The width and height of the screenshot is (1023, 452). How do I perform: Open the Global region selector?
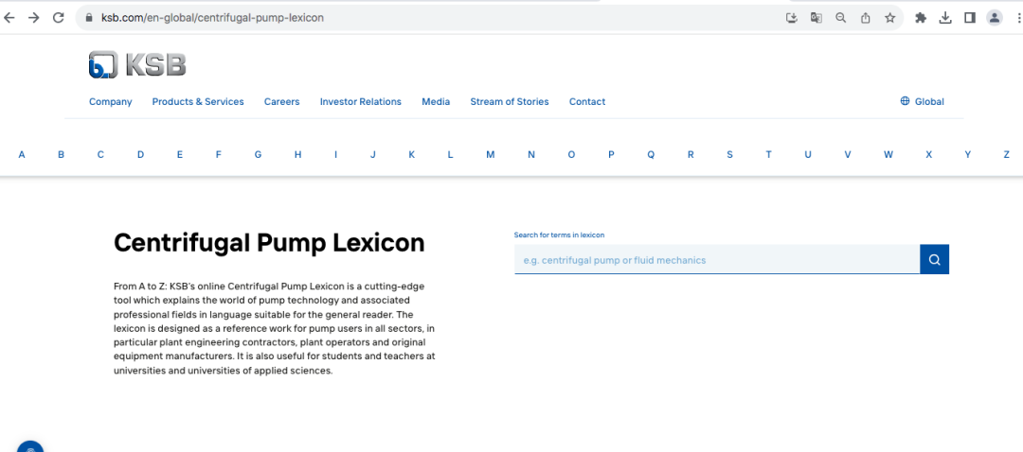(x=922, y=101)
